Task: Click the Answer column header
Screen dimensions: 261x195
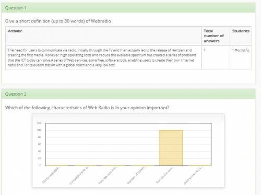Action: click(x=103, y=36)
